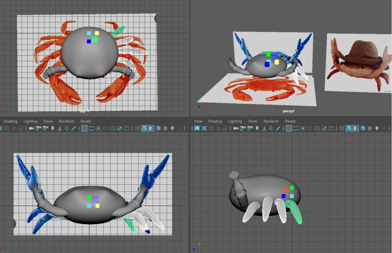Click Wireframe cube icon in front-view panel toolbar
This screenshot has width=392, height=253.
pyautogui.click(x=137, y=128)
